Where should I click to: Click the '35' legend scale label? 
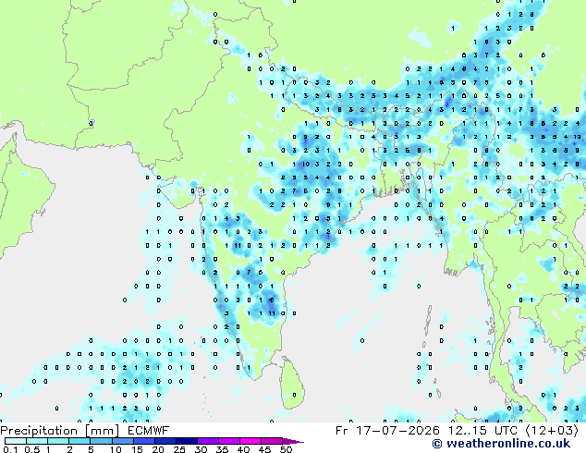tap(222, 449)
